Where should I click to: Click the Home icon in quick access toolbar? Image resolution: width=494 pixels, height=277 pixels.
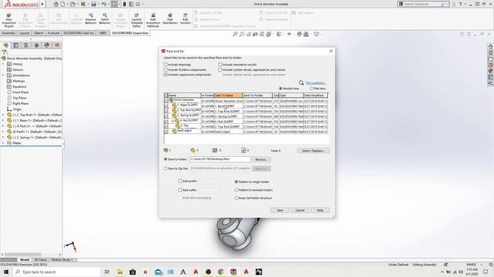pos(56,4)
